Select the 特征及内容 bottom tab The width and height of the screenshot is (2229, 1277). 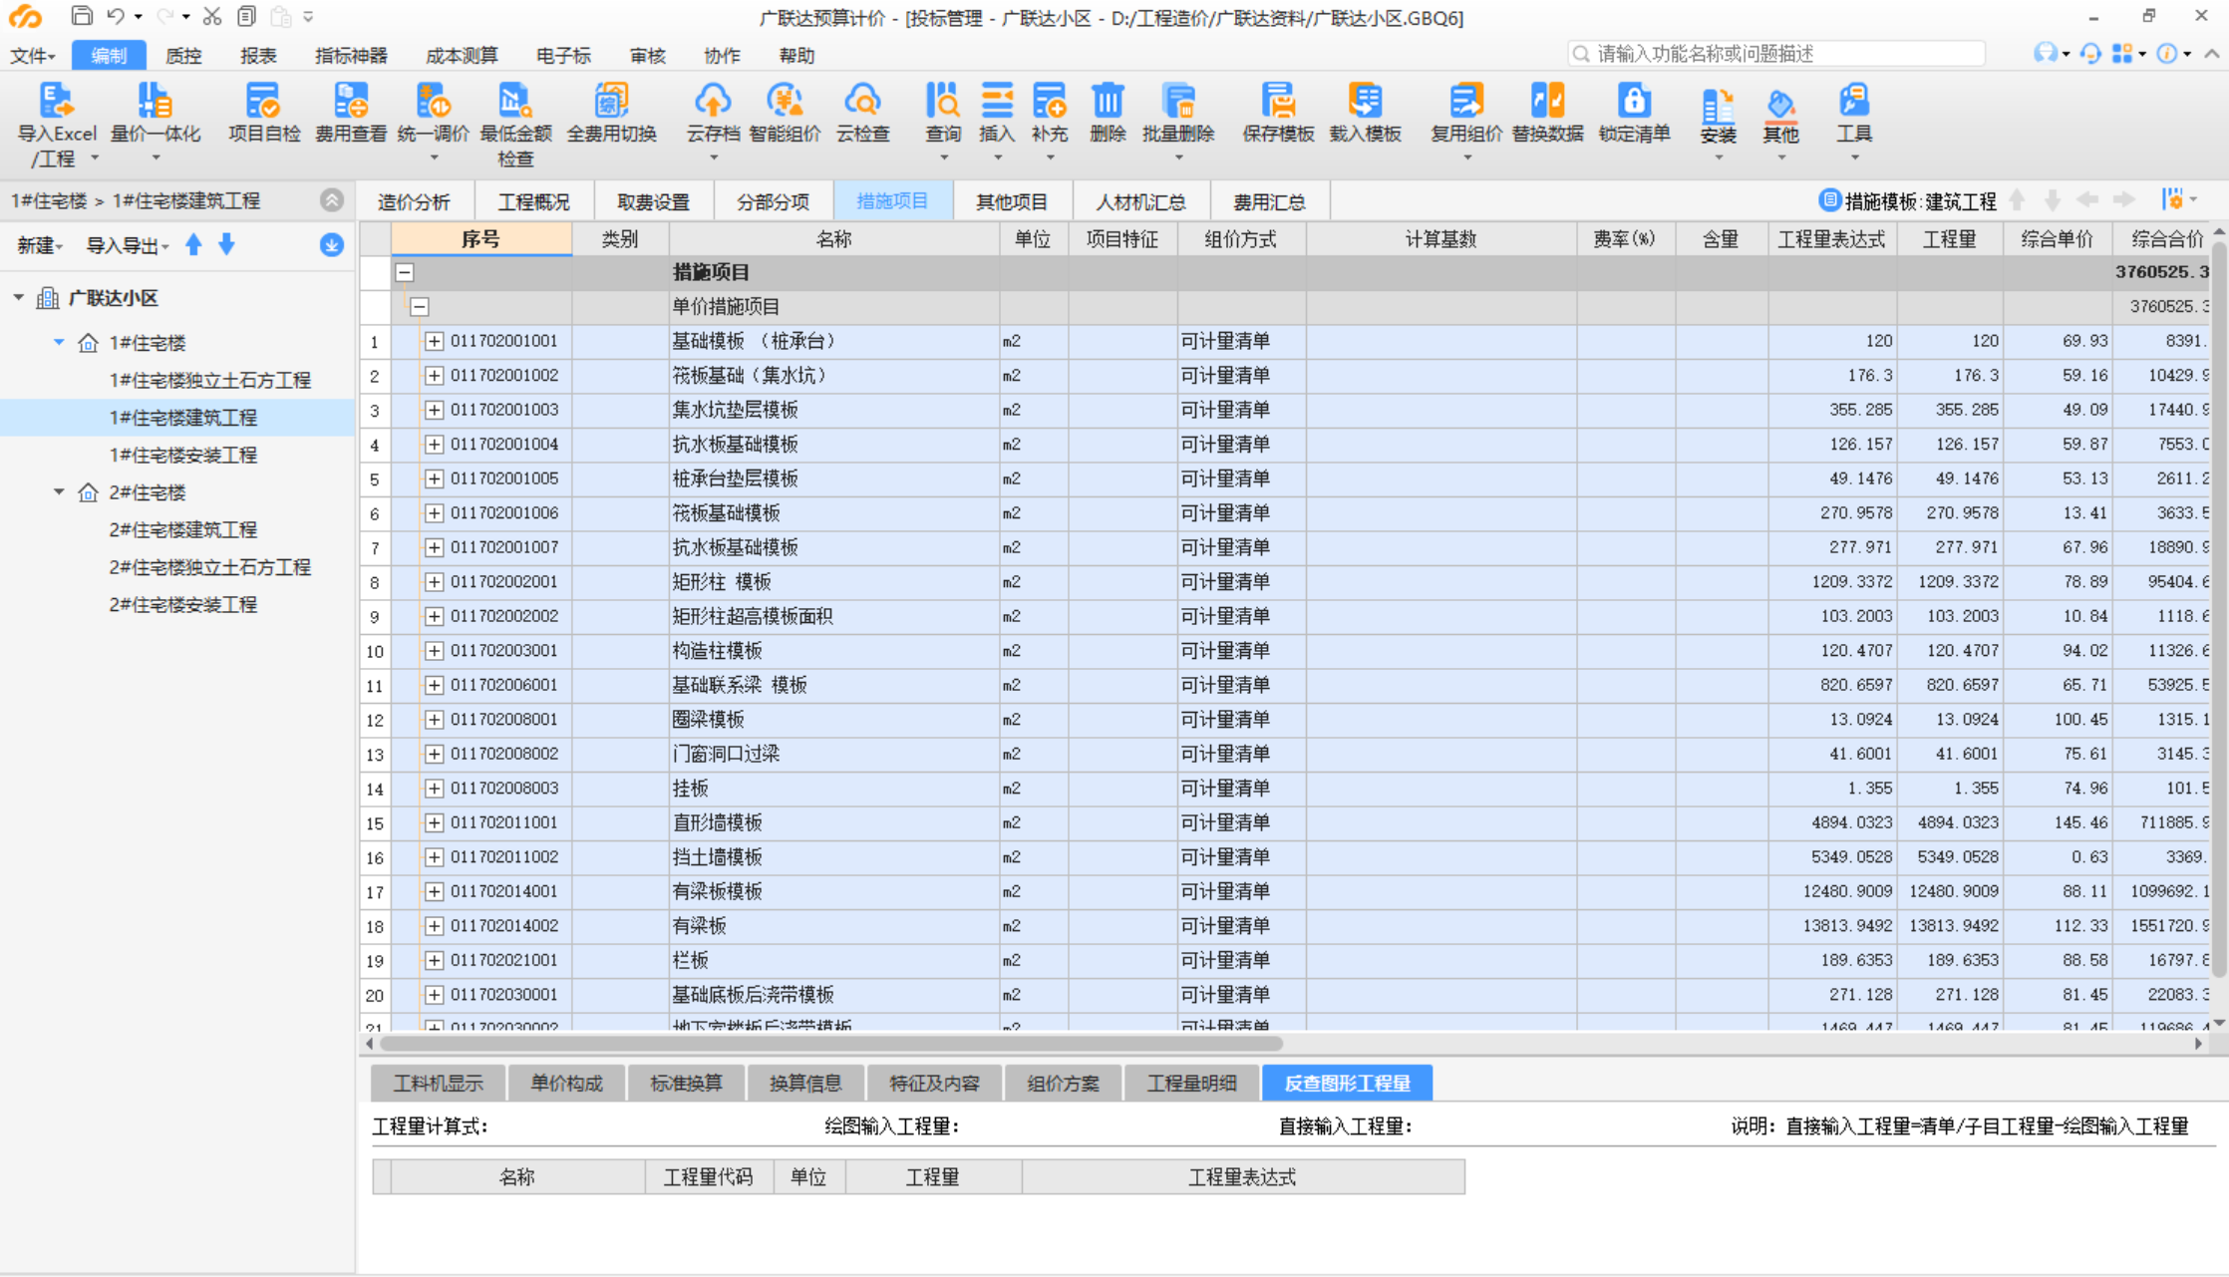[934, 1083]
